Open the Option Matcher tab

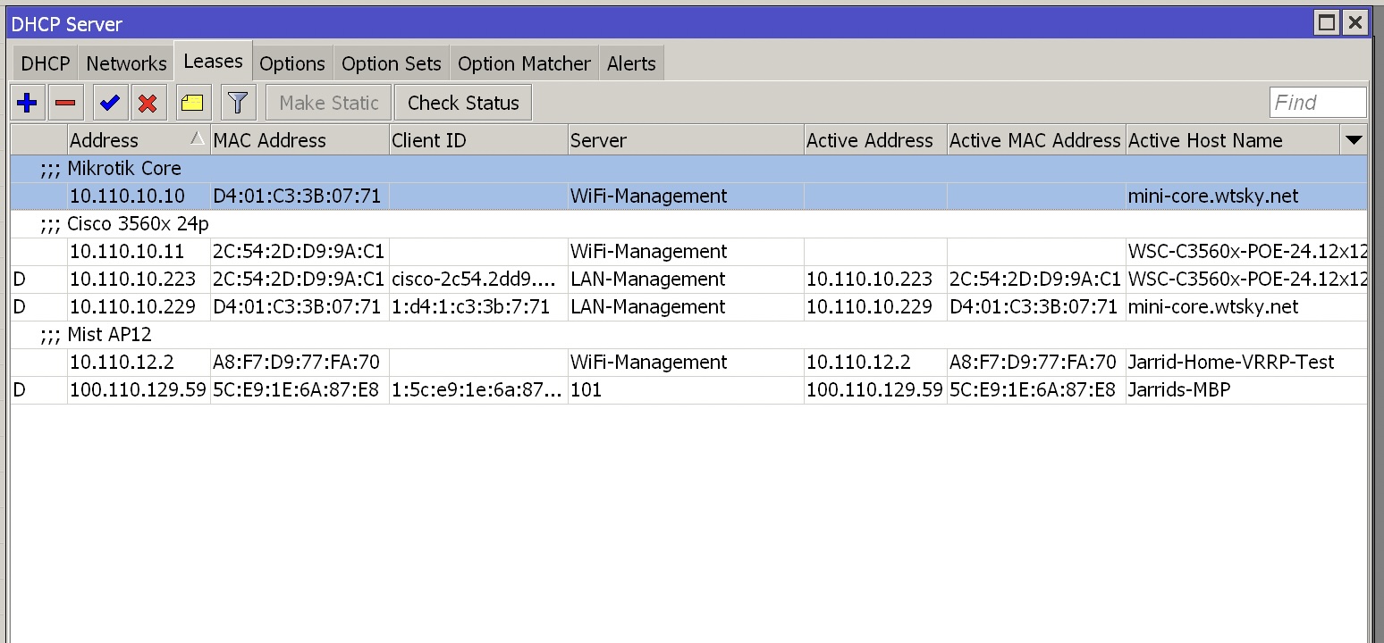tap(524, 63)
